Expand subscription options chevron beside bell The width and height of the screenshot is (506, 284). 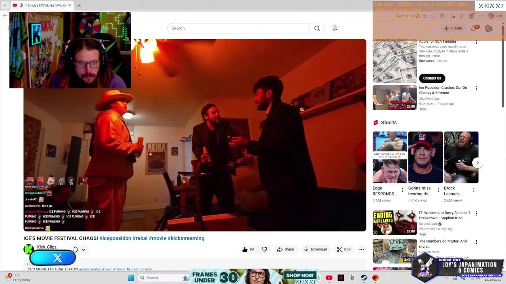(x=83, y=249)
